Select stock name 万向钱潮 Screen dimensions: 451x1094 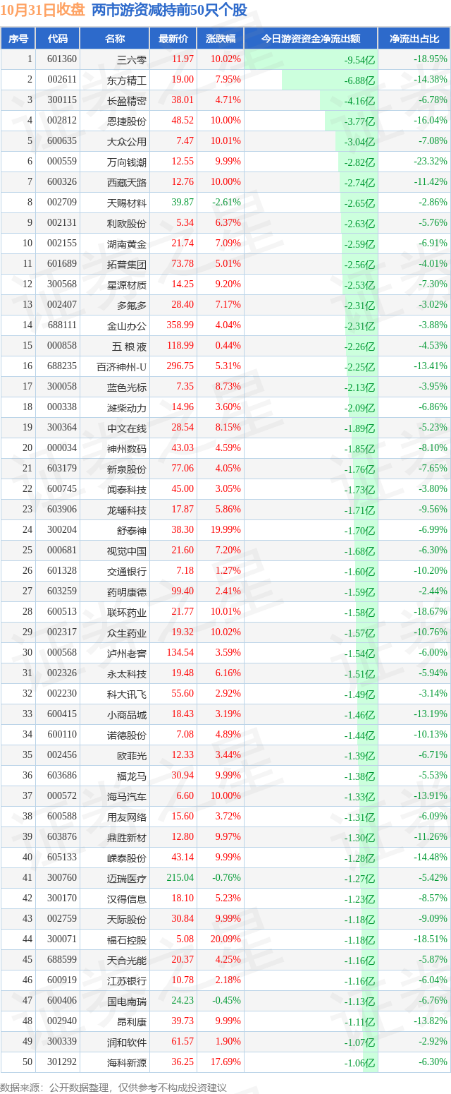tap(127, 162)
